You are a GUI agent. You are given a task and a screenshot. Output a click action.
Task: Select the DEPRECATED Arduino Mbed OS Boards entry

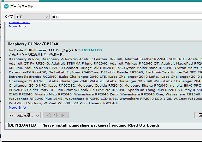(x=84, y=125)
